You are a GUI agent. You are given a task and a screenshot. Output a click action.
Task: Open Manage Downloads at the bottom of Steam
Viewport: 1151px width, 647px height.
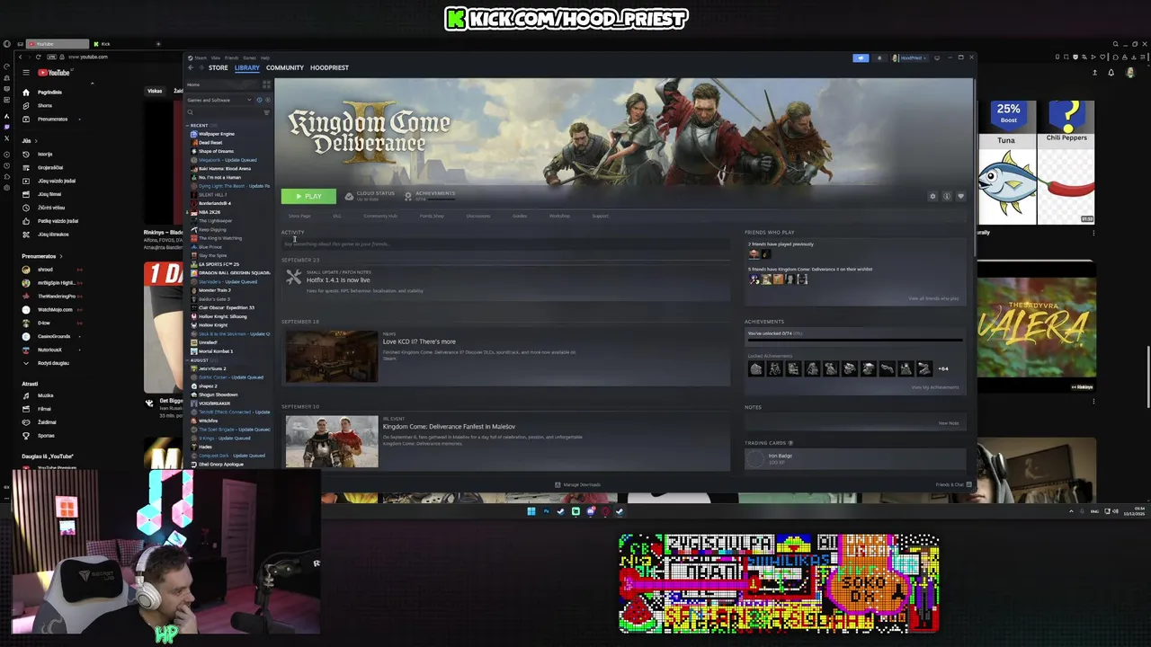(577, 484)
